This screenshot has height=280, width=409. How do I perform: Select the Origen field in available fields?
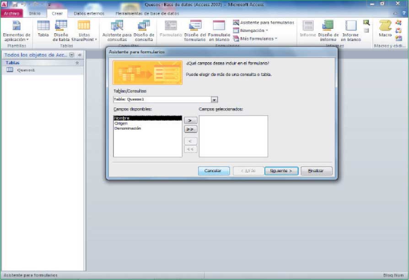(x=121, y=123)
